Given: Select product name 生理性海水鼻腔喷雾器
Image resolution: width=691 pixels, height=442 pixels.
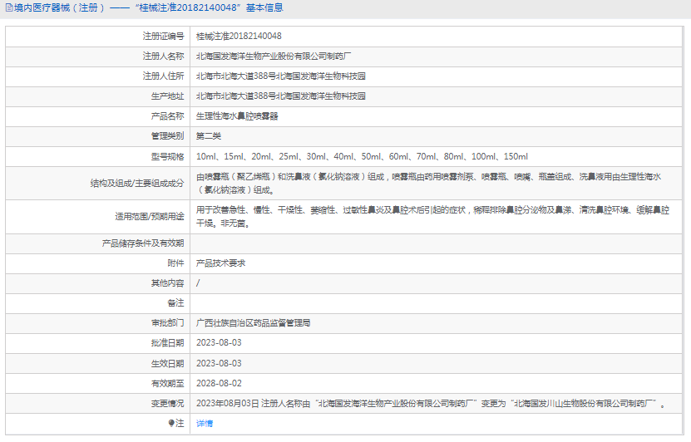Looking at the screenshot, I should 237,116.
